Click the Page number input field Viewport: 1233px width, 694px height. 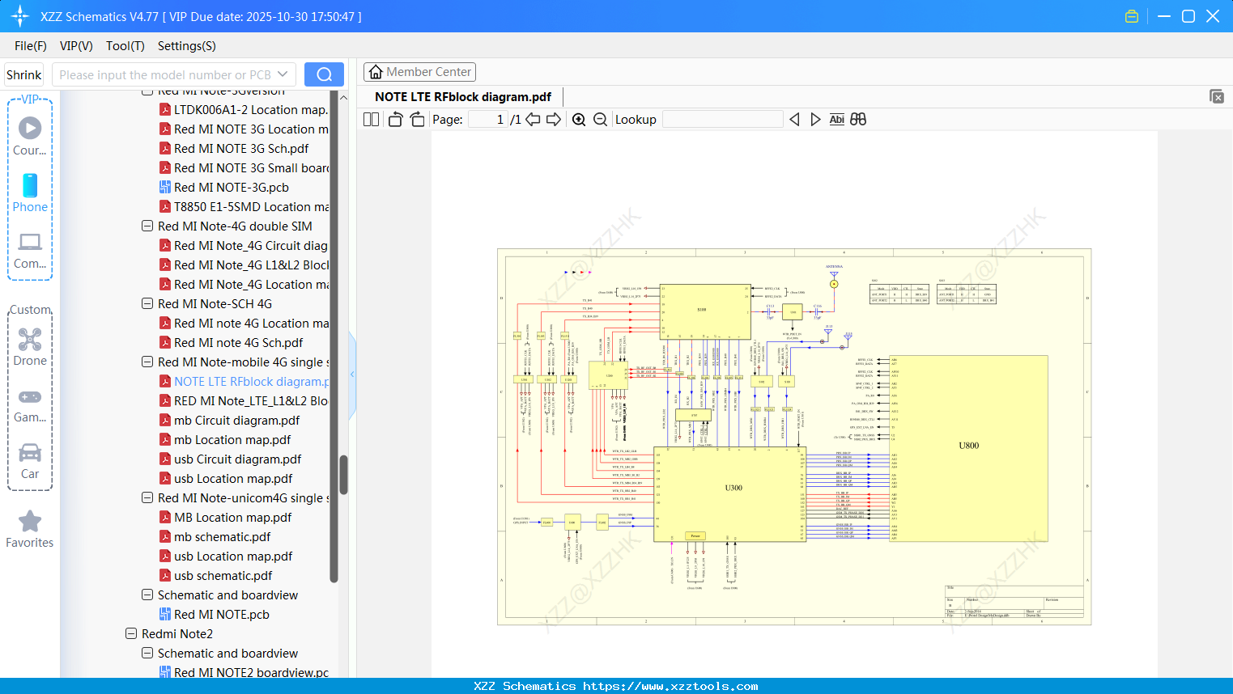point(486,119)
